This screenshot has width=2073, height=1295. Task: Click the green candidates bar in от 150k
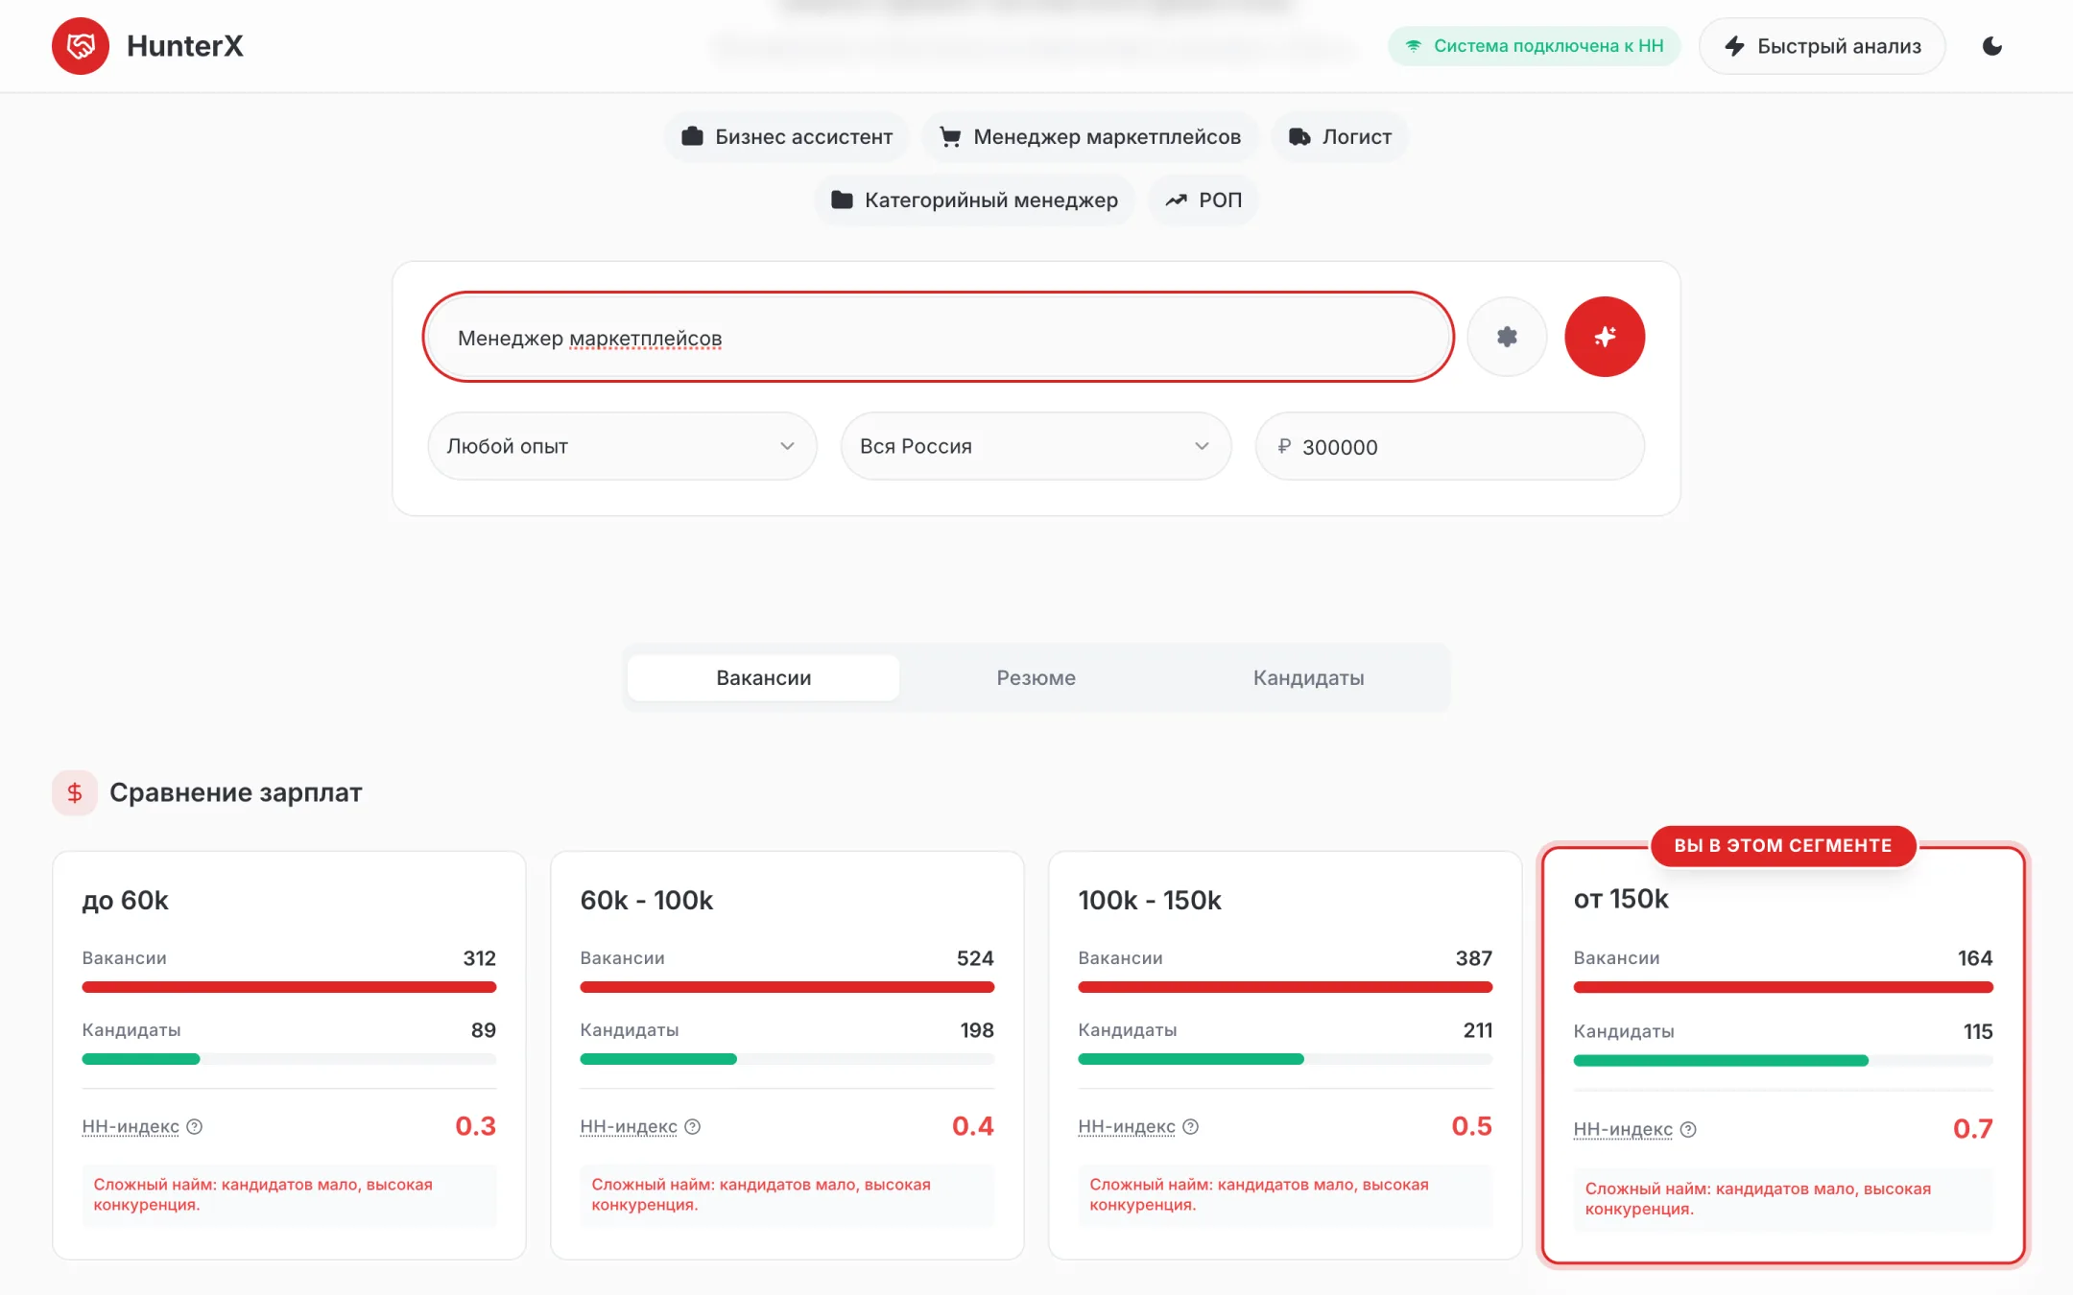(x=1720, y=1061)
